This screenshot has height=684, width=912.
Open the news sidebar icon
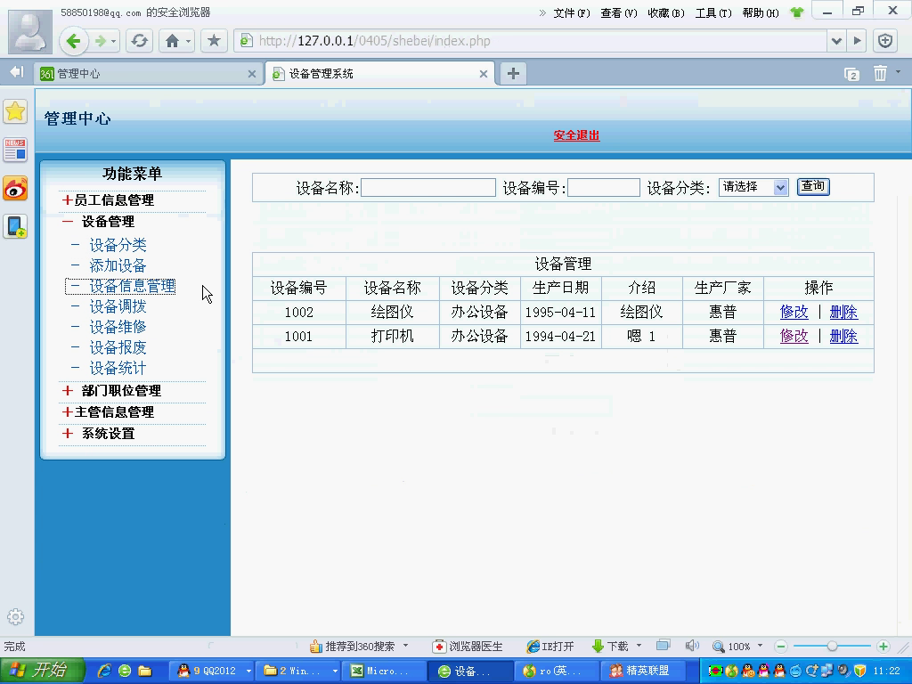[x=16, y=150]
